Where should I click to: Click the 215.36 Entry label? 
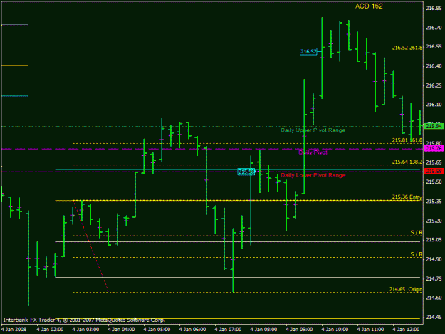click(x=407, y=197)
